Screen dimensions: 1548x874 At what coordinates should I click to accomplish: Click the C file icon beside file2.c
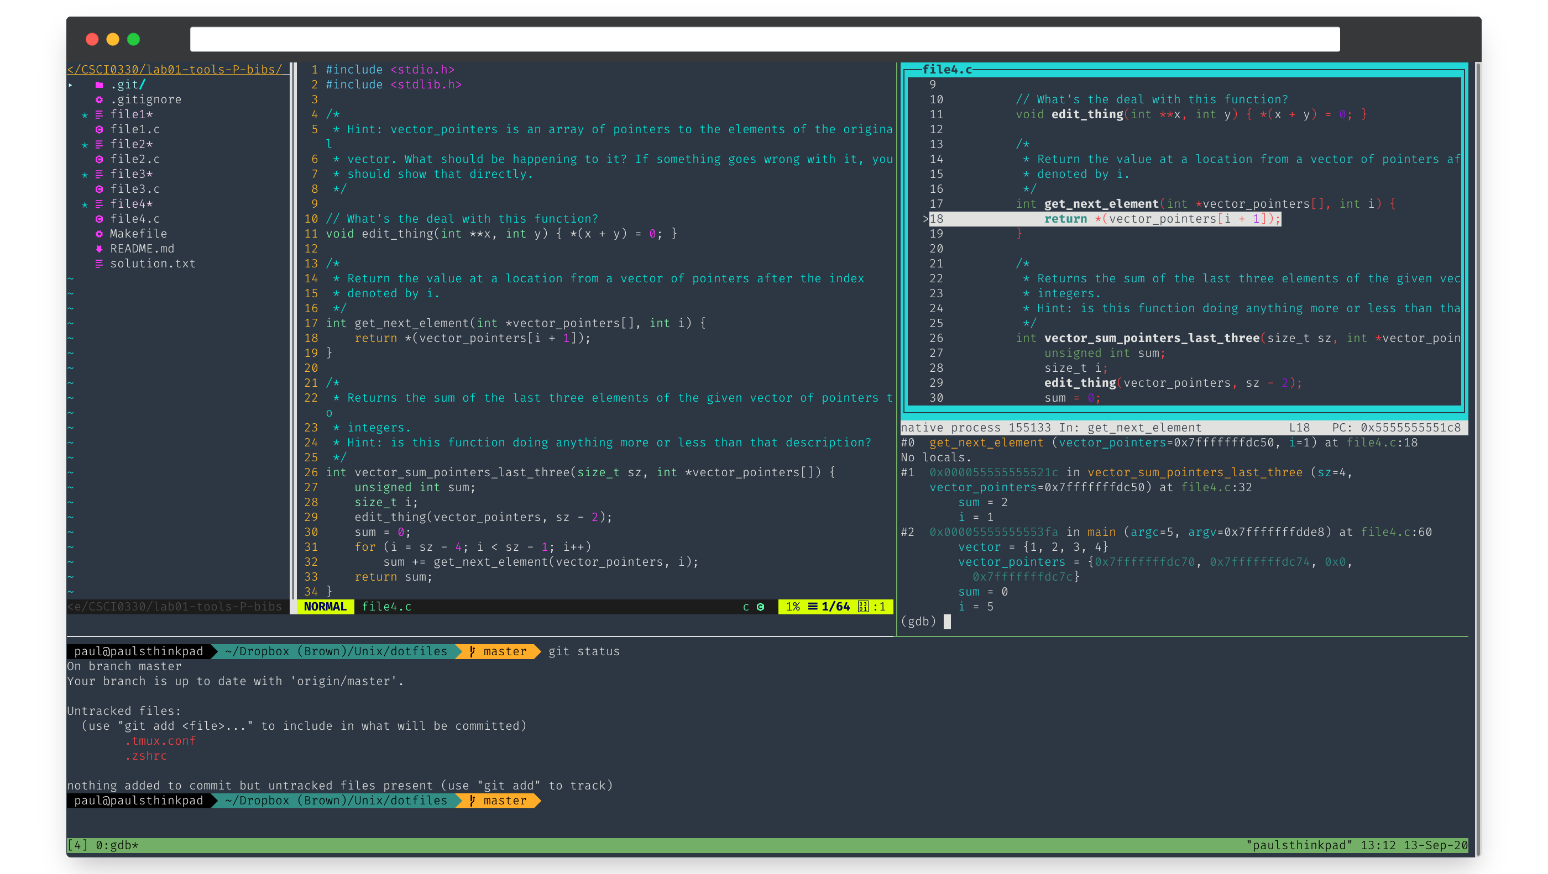click(x=99, y=159)
